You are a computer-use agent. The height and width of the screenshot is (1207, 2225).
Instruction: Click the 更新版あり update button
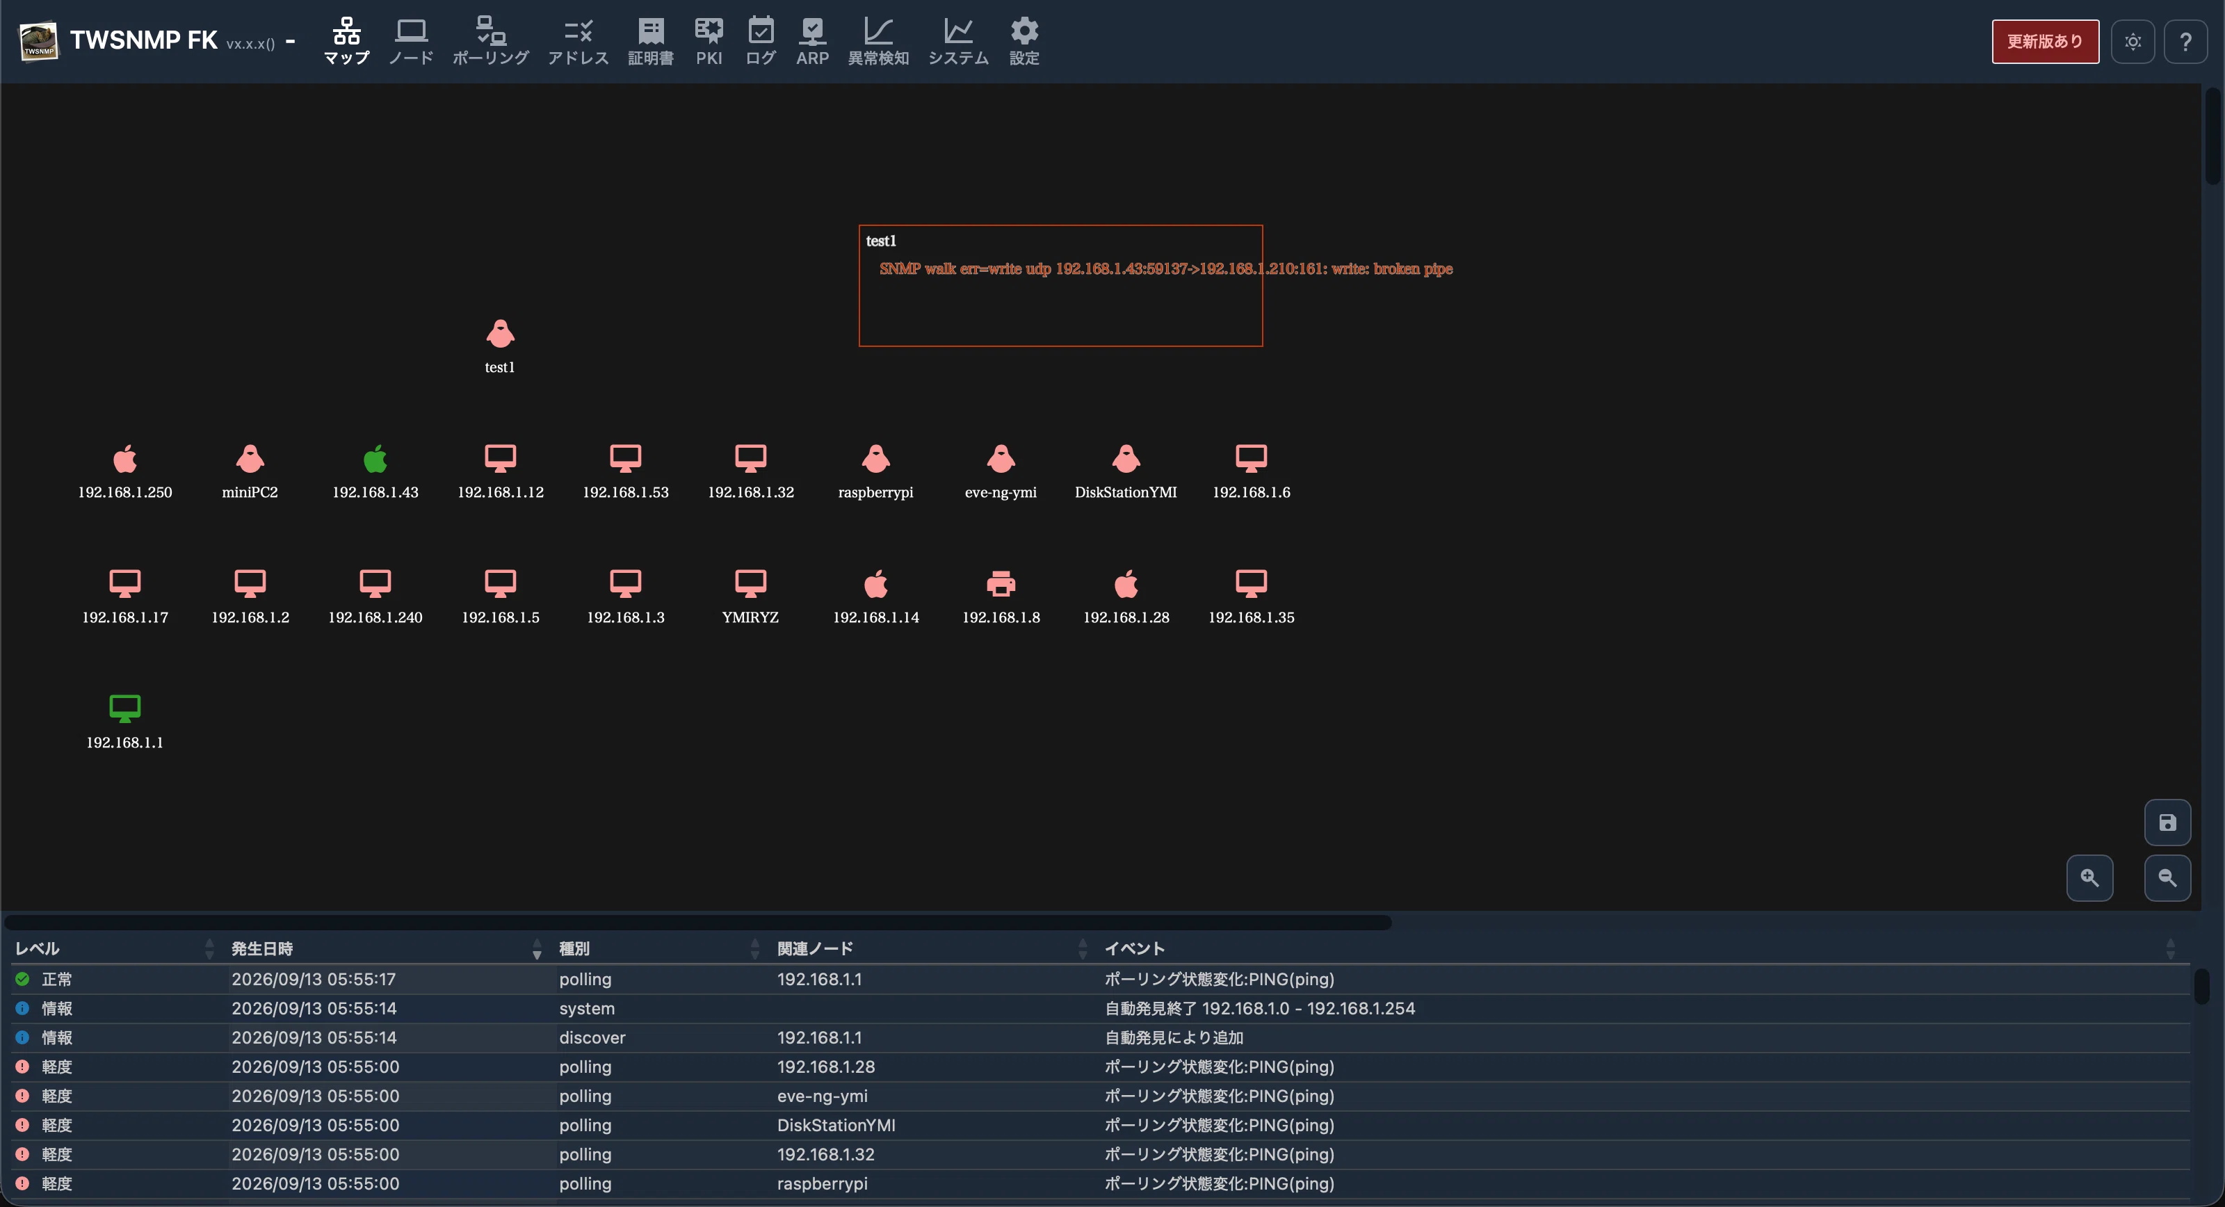[x=2044, y=42]
